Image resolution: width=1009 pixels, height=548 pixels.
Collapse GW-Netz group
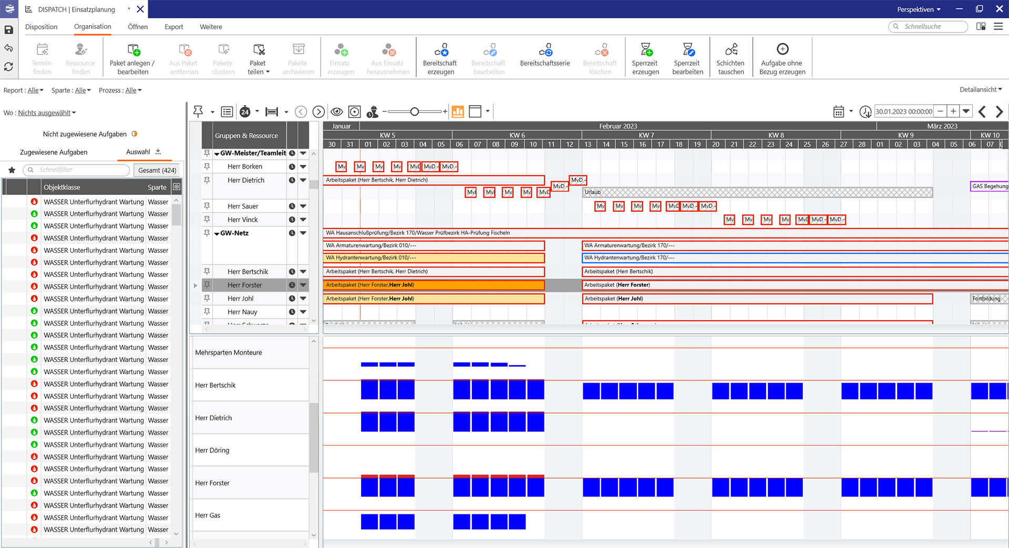pyautogui.click(x=217, y=233)
